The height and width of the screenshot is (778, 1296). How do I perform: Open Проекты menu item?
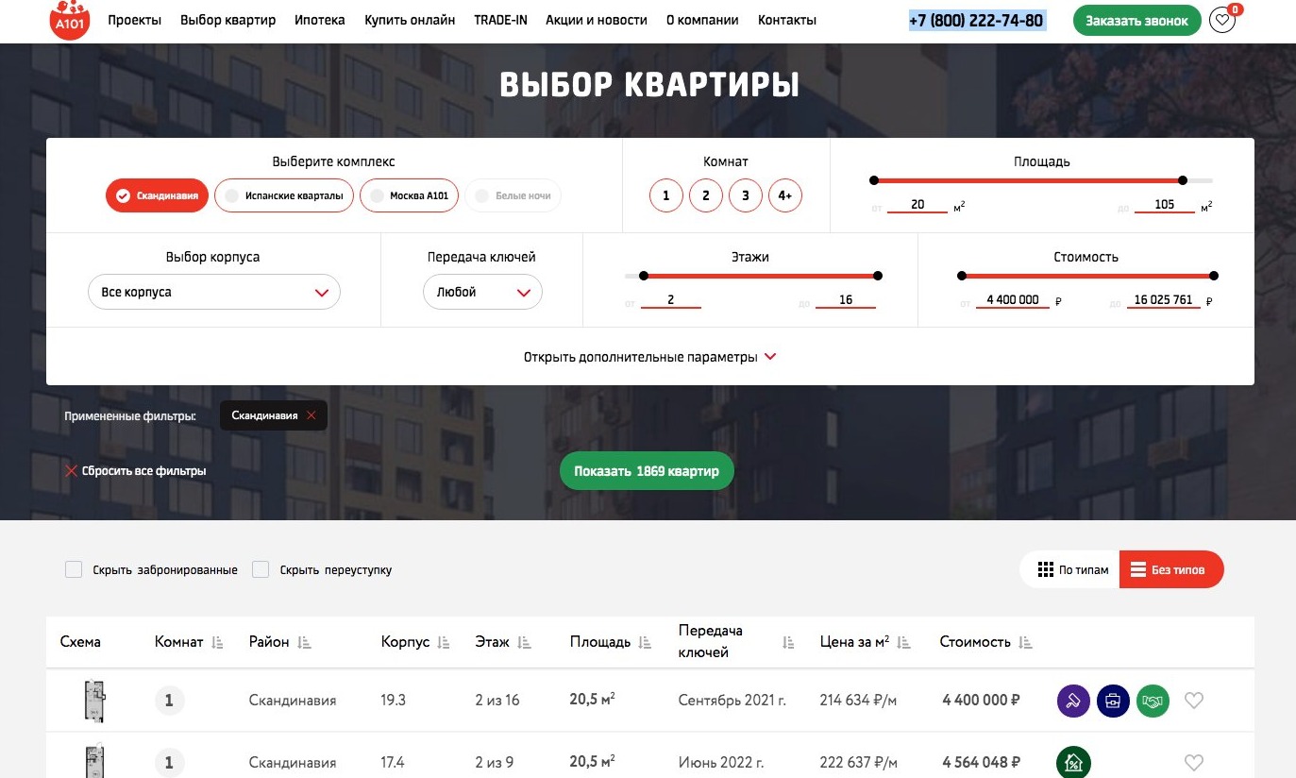[x=135, y=20]
